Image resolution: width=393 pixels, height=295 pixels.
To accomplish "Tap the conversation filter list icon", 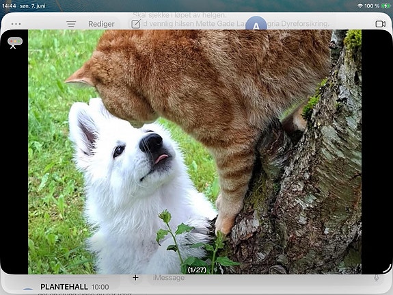I will tap(71, 24).
